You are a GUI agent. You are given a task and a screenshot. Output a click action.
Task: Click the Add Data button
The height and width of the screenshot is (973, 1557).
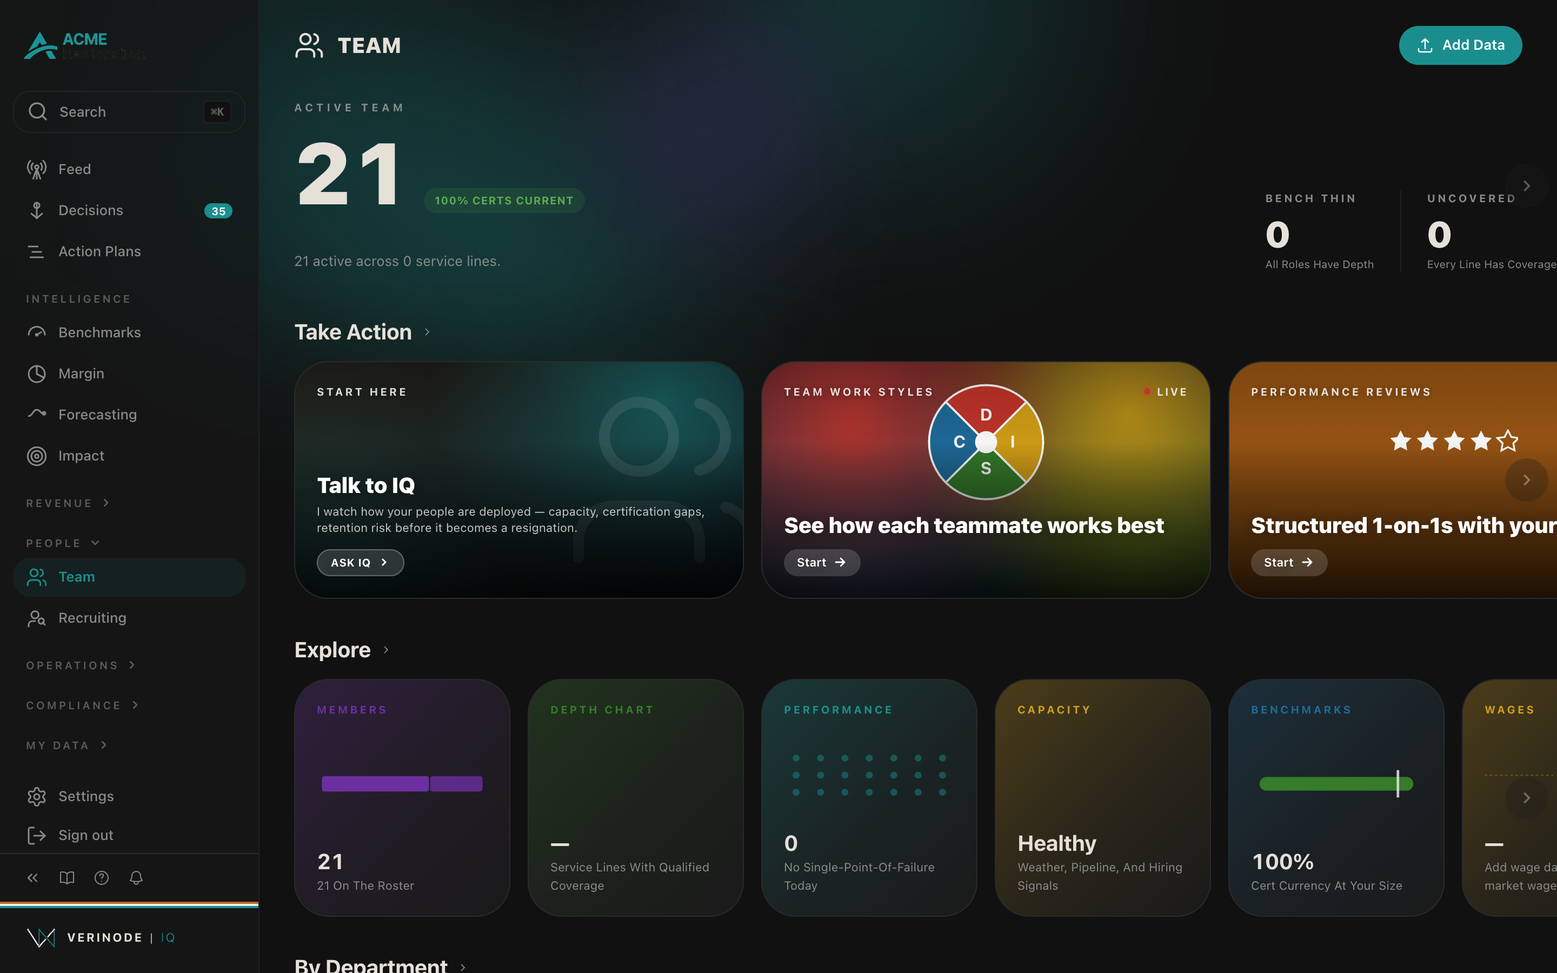[x=1460, y=45]
